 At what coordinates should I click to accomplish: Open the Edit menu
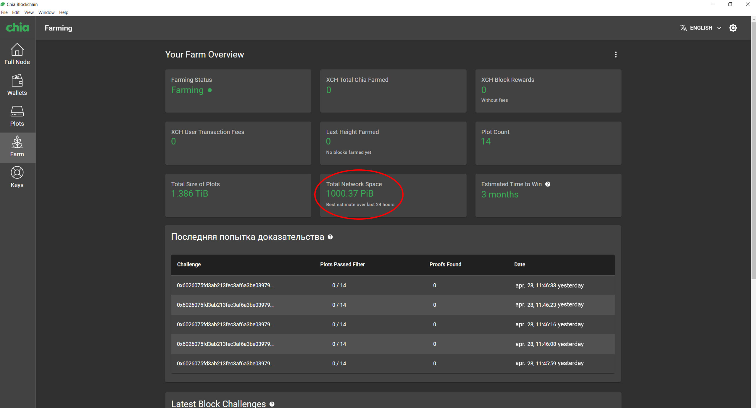16,12
